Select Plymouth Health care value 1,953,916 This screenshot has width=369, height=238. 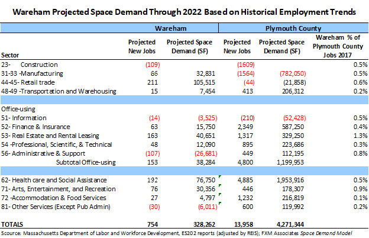(x=290, y=180)
